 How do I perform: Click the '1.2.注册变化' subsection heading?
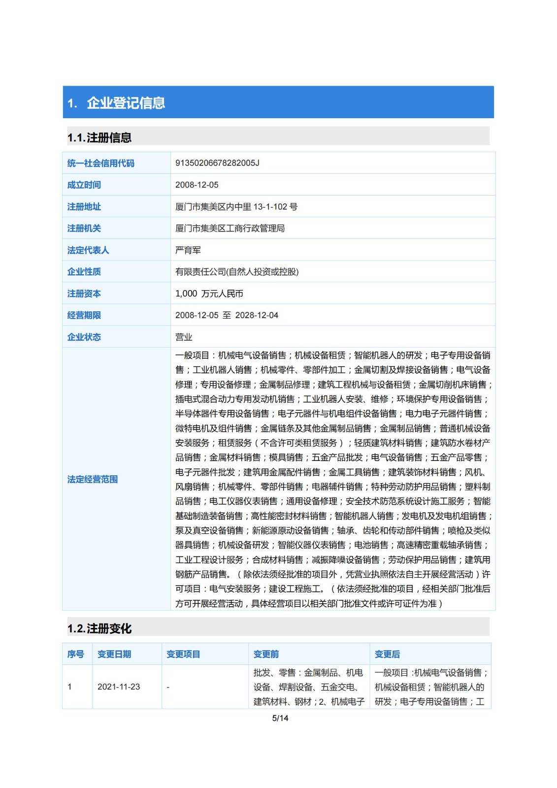point(99,628)
